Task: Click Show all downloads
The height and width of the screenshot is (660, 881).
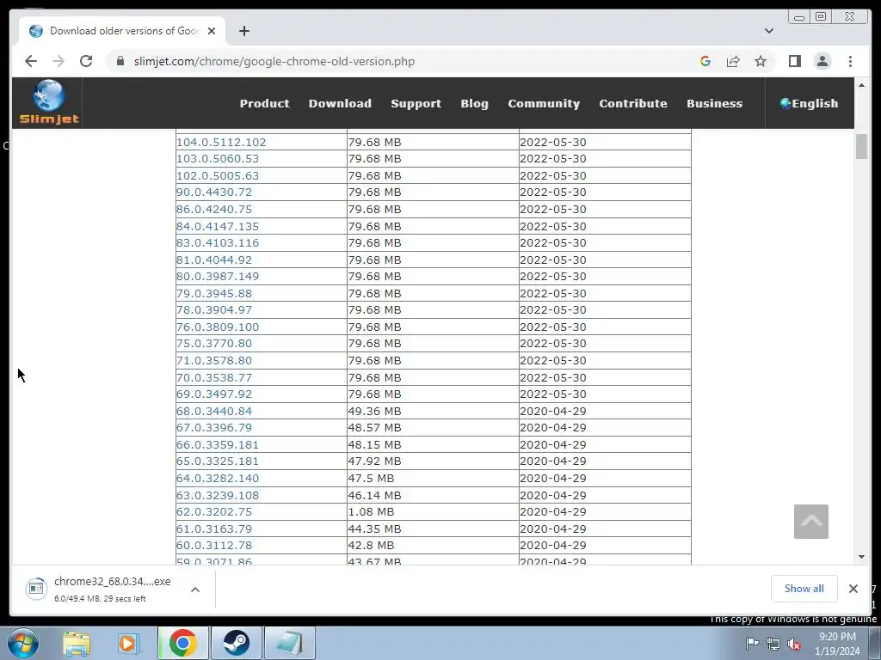Action: 804,588
